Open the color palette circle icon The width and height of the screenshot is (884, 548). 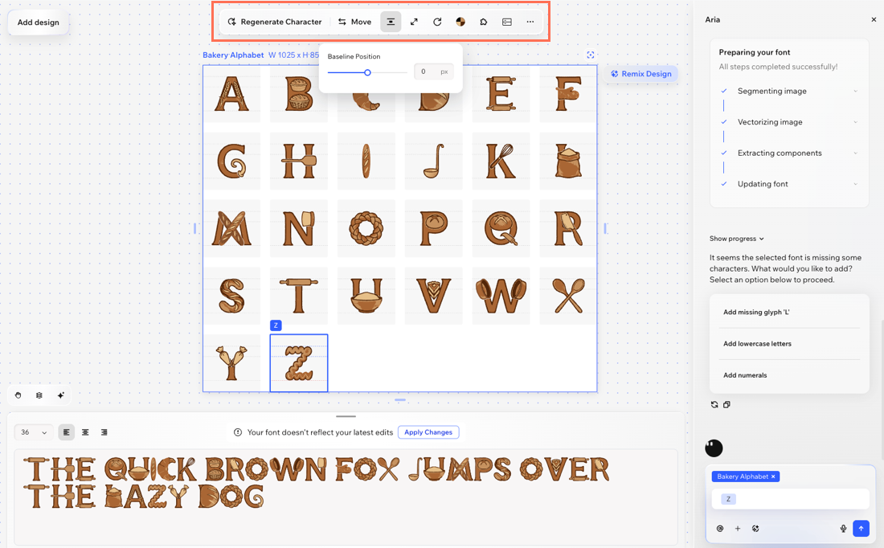(460, 22)
